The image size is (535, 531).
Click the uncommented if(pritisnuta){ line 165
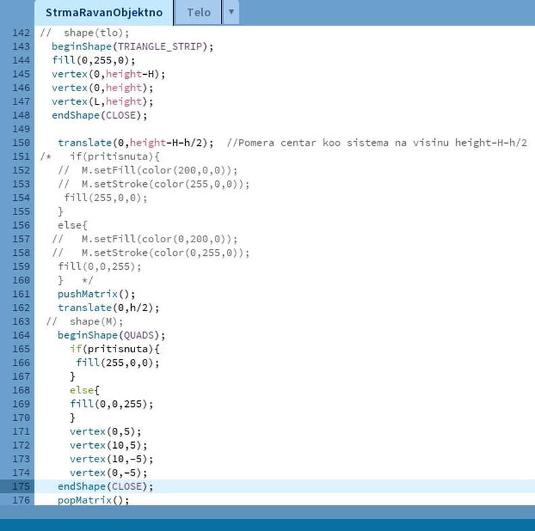point(115,349)
